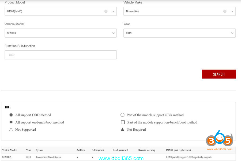Viewport: 241px width, 161px height.
Task: Click the Add key dot for SENTRA
Action: tap(77, 157)
